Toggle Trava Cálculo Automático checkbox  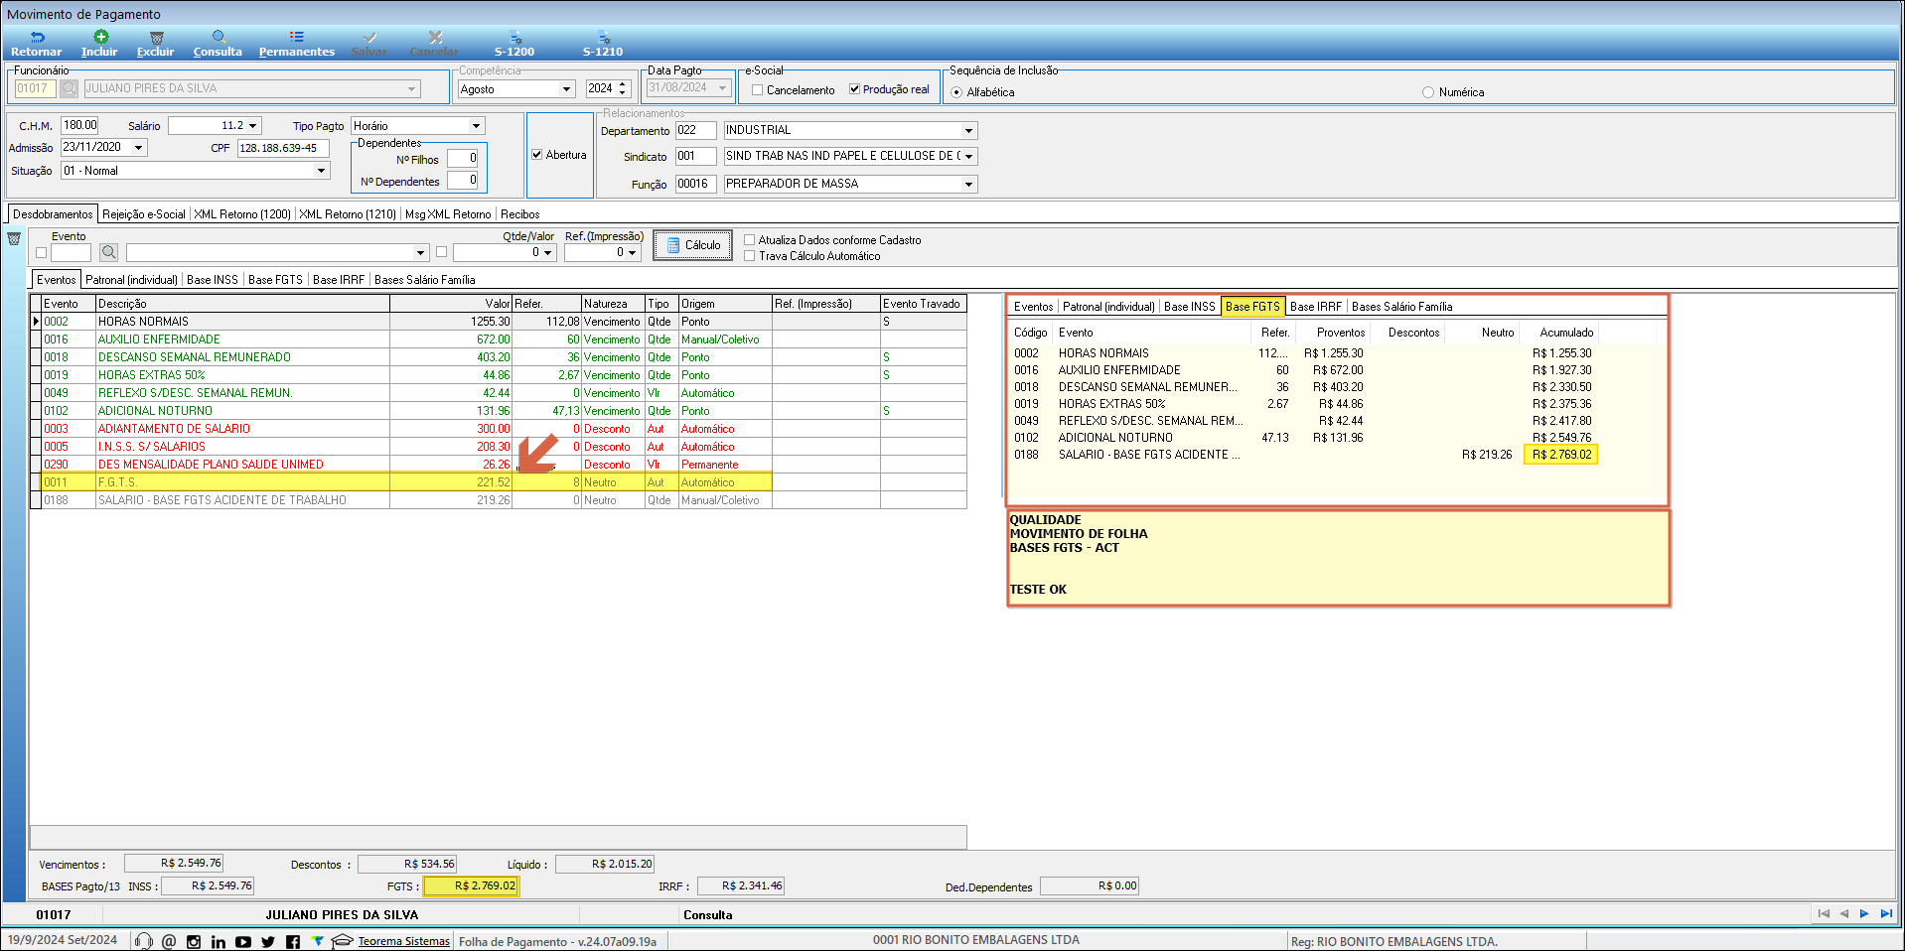[750, 256]
